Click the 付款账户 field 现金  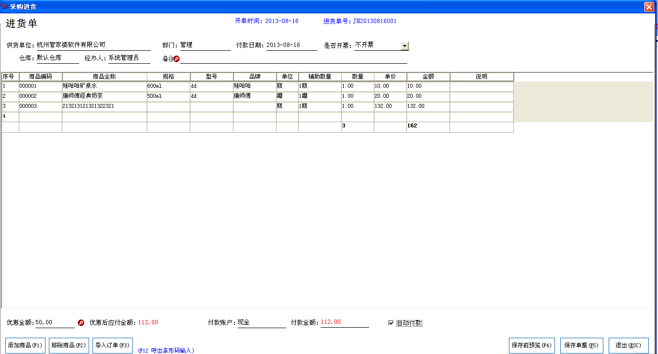pos(262,322)
